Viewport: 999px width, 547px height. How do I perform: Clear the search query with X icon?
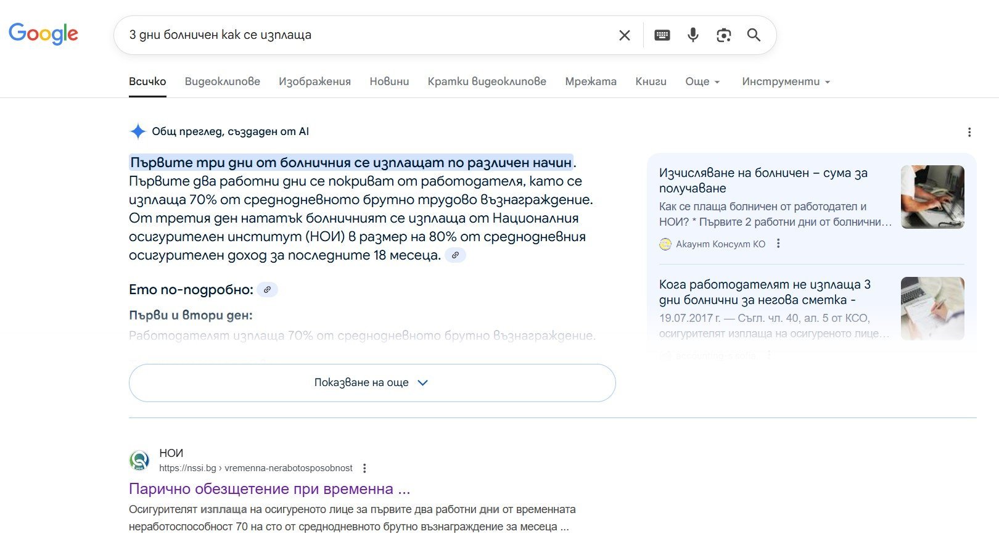click(624, 35)
